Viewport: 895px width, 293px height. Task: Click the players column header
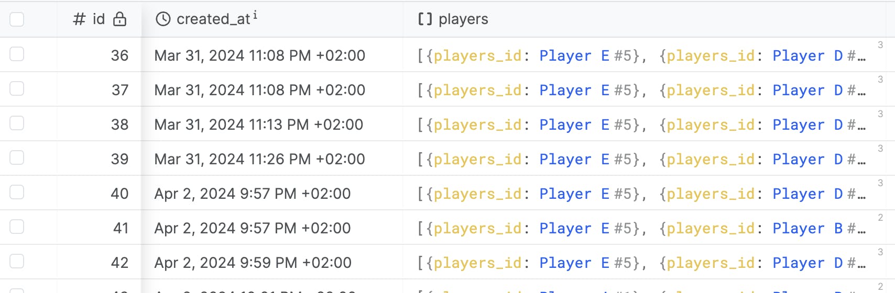[x=463, y=19]
